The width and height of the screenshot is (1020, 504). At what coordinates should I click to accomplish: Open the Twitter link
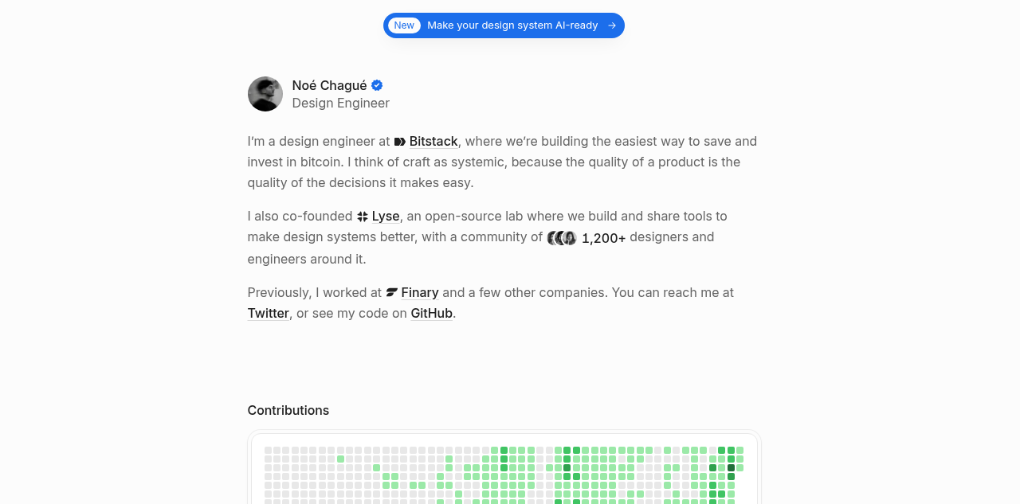[269, 313]
